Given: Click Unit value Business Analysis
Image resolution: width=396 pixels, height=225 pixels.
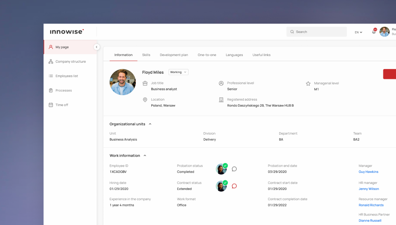Looking at the screenshot, I should click(123, 139).
